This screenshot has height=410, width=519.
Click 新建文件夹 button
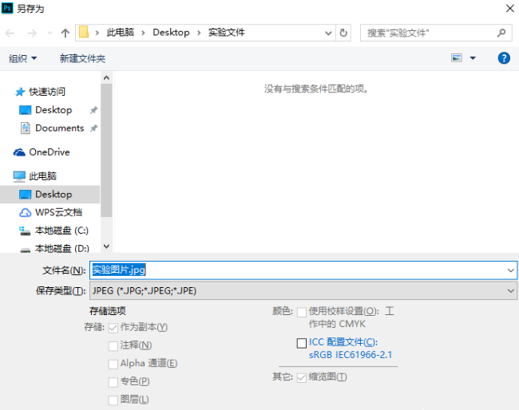(x=82, y=58)
